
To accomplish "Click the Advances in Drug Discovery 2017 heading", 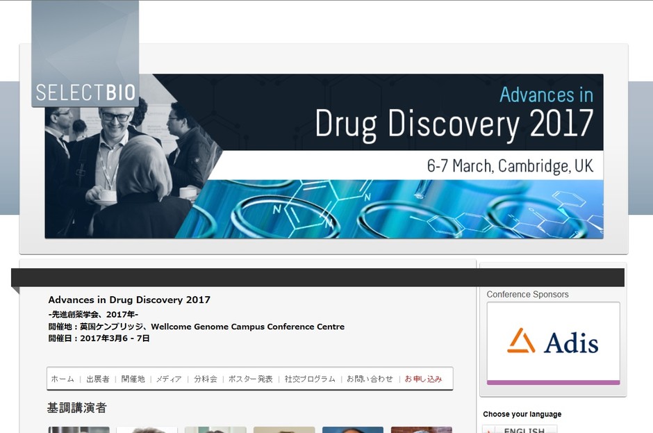I will [x=129, y=300].
